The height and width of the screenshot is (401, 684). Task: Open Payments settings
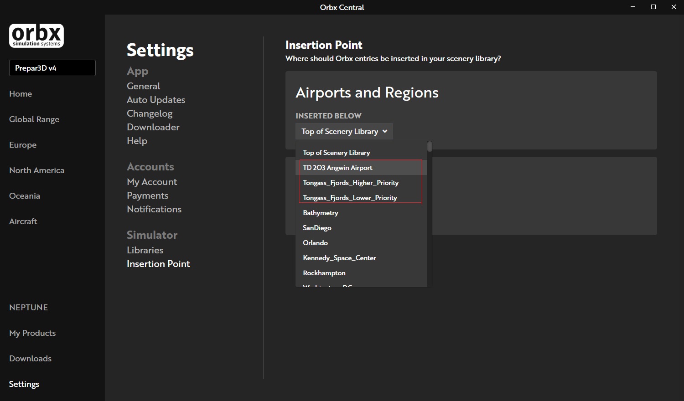[148, 195]
